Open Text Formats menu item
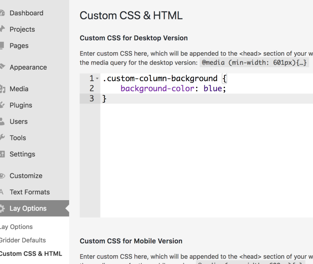Viewport: 313px width, 264px height. tap(30, 192)
